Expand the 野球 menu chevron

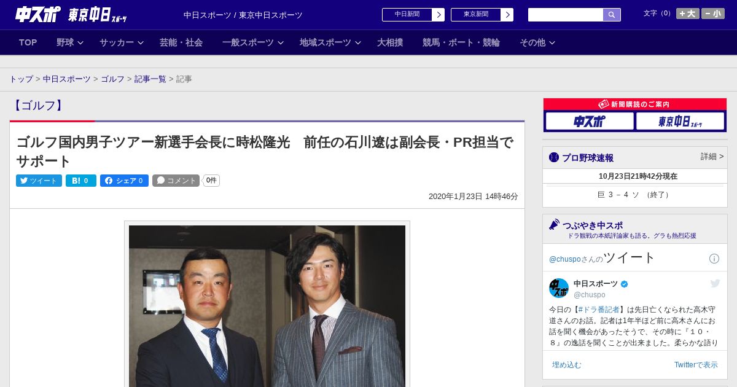click(80, 42)
